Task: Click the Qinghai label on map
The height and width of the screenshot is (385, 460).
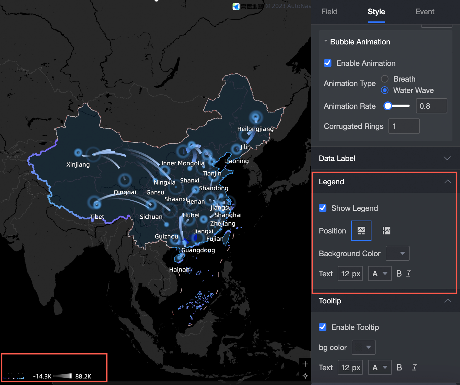Action: [x=125, y=192]
